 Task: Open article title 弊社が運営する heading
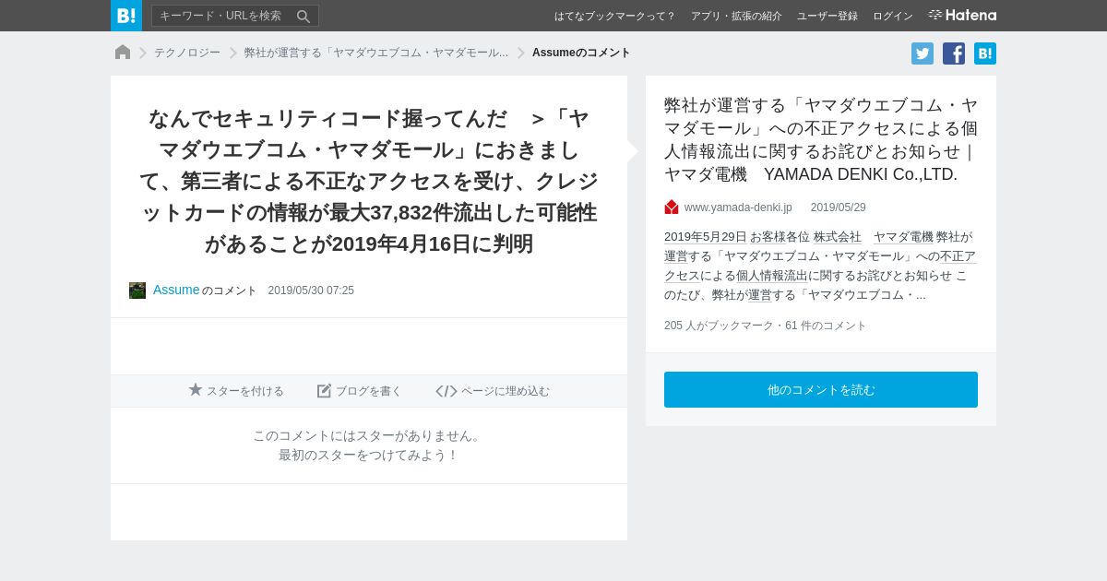821,139
